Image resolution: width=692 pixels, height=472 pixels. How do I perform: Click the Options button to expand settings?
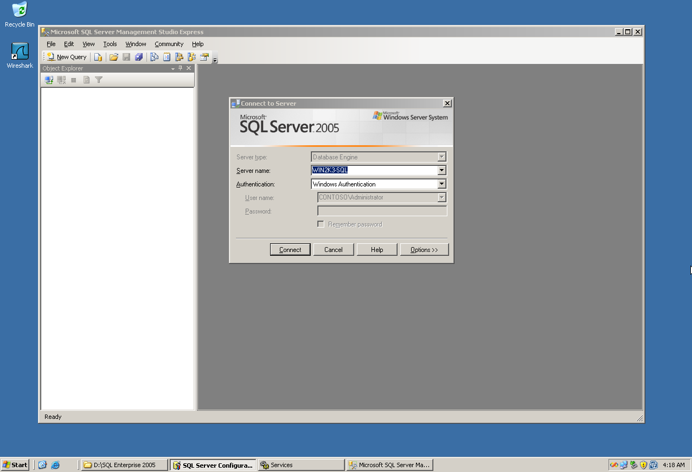coord(424,249)
